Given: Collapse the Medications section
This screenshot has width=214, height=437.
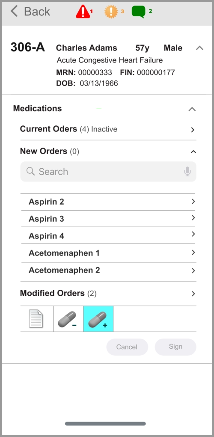Looking at the screenshot, I should (192, 109).
